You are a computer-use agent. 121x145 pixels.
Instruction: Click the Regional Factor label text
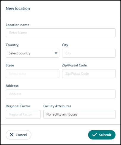pyautogui.click(x=18, y=106)
